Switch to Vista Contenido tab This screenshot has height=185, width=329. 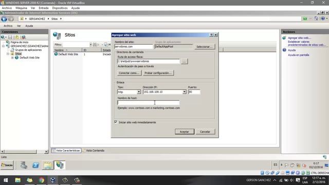tap(94, 151)
